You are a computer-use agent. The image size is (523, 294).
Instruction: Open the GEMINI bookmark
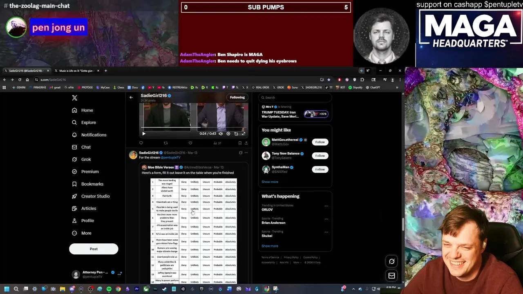click(x=19, y=87)
